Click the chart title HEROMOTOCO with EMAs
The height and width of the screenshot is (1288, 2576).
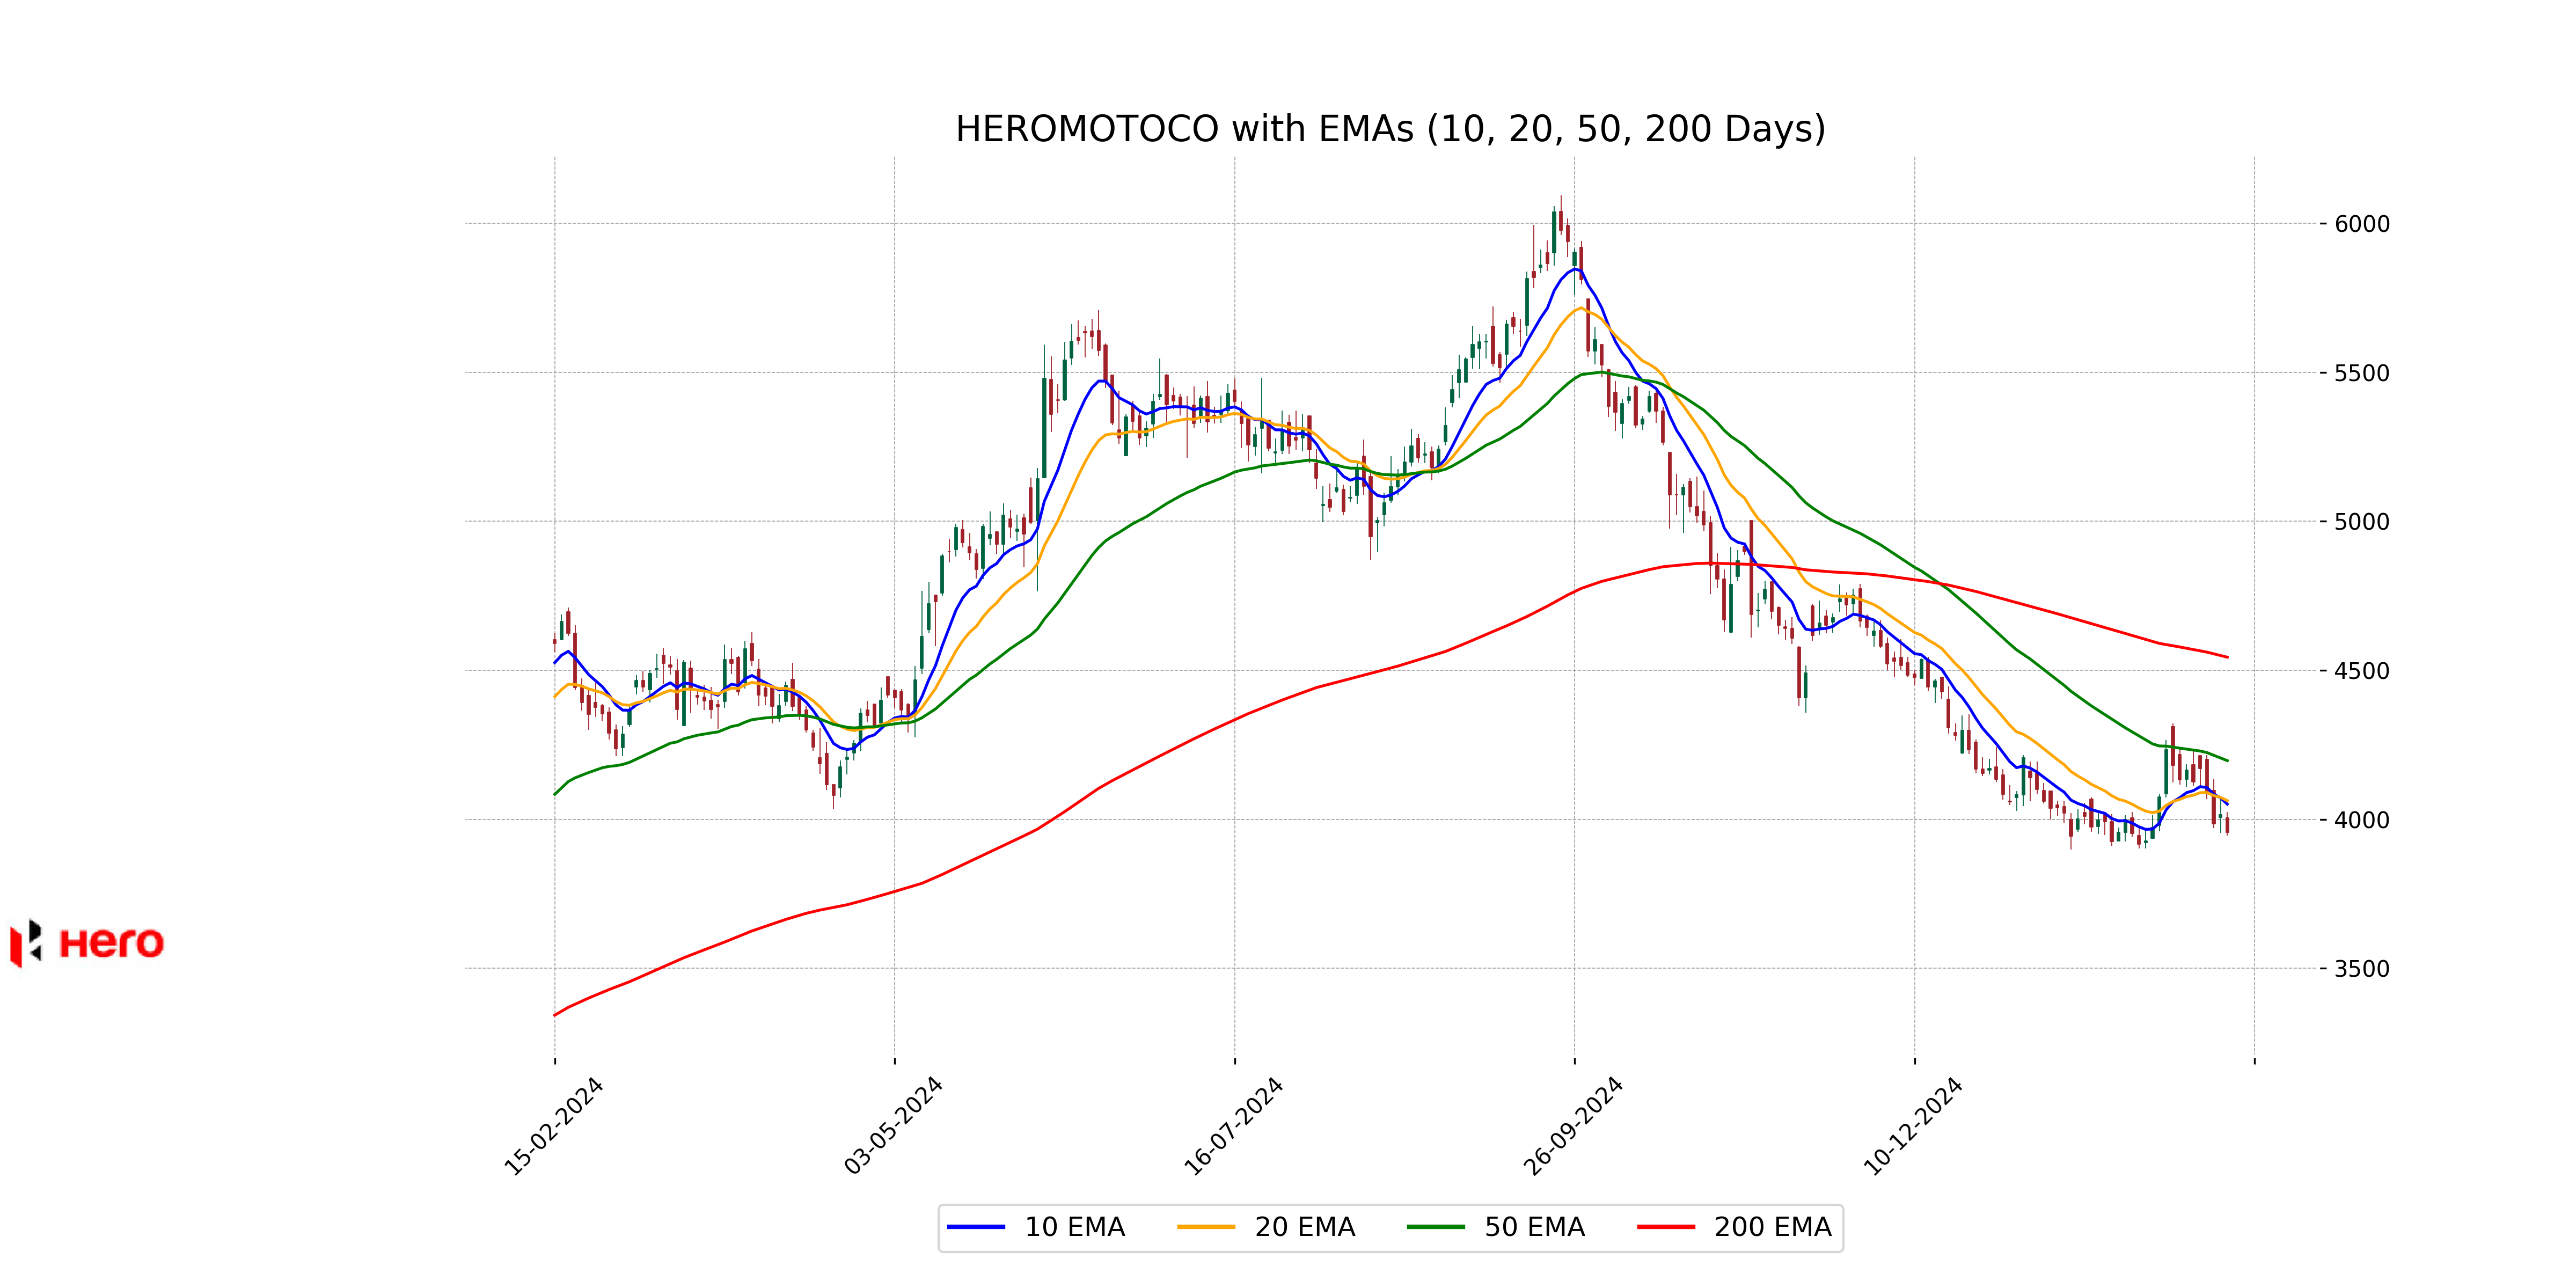point(1390,129)
